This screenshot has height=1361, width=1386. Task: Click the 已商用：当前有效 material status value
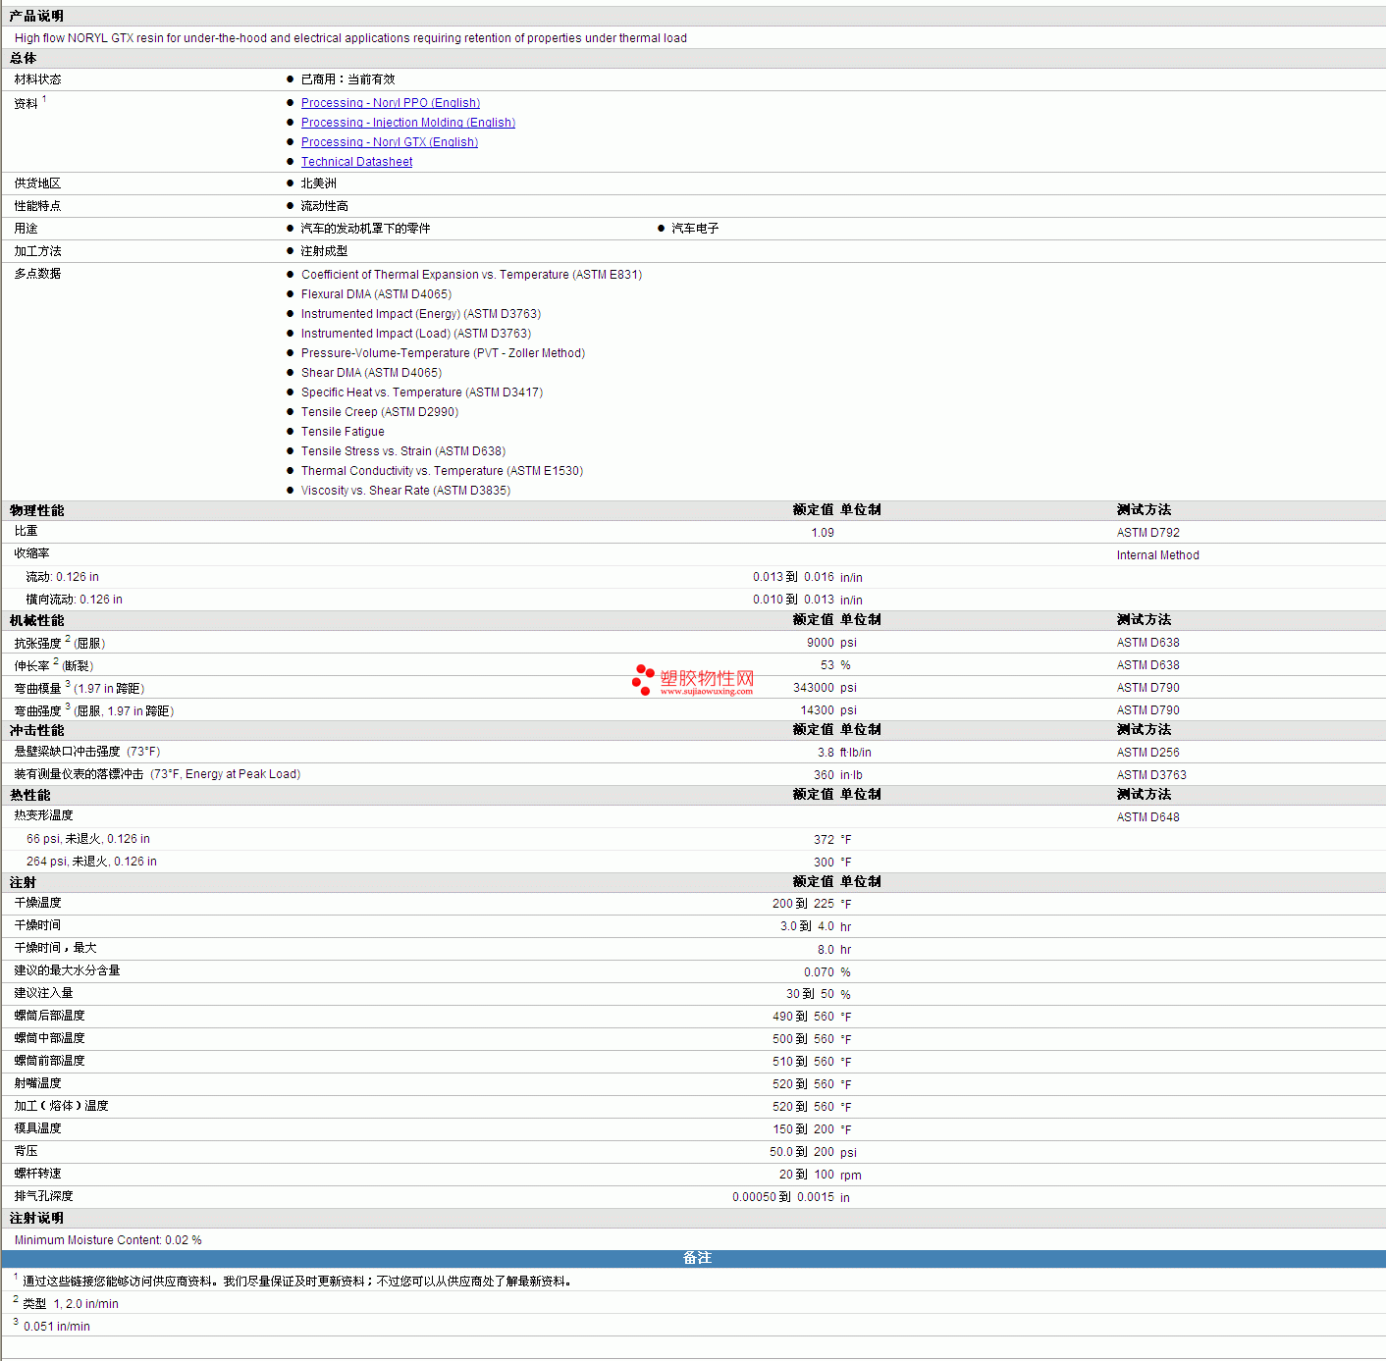347,79
